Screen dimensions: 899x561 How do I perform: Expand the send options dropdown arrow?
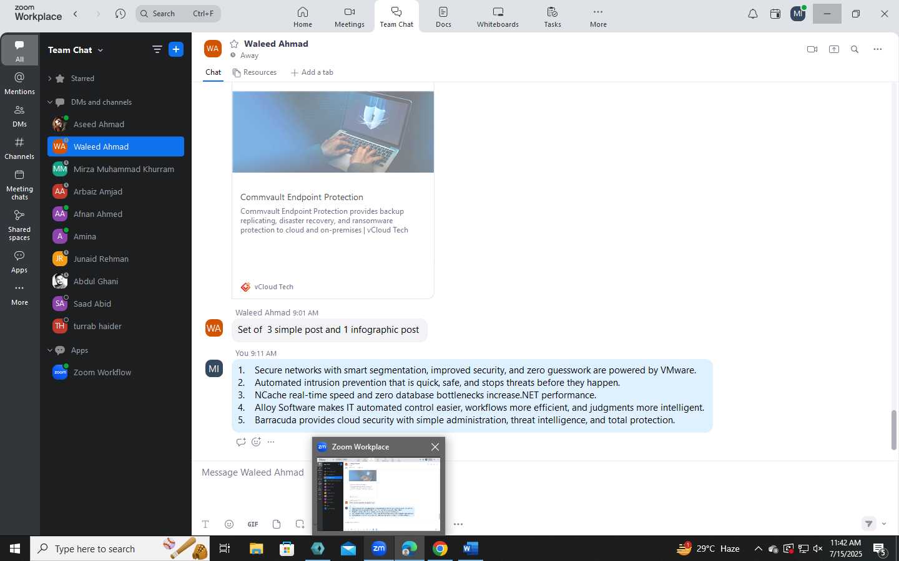[884, 524]
